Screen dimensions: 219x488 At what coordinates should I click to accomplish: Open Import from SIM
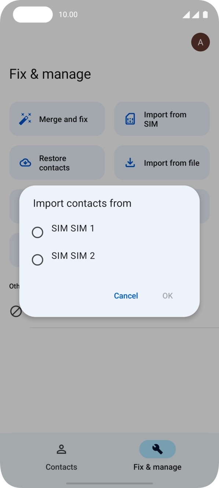pos(161,119)
